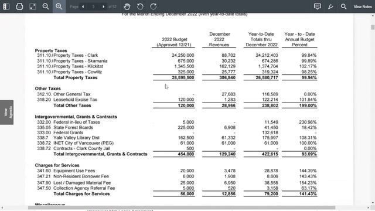This screenshot has width=375, height=211.
Task: Open View Notes
Action: (363, 6)
